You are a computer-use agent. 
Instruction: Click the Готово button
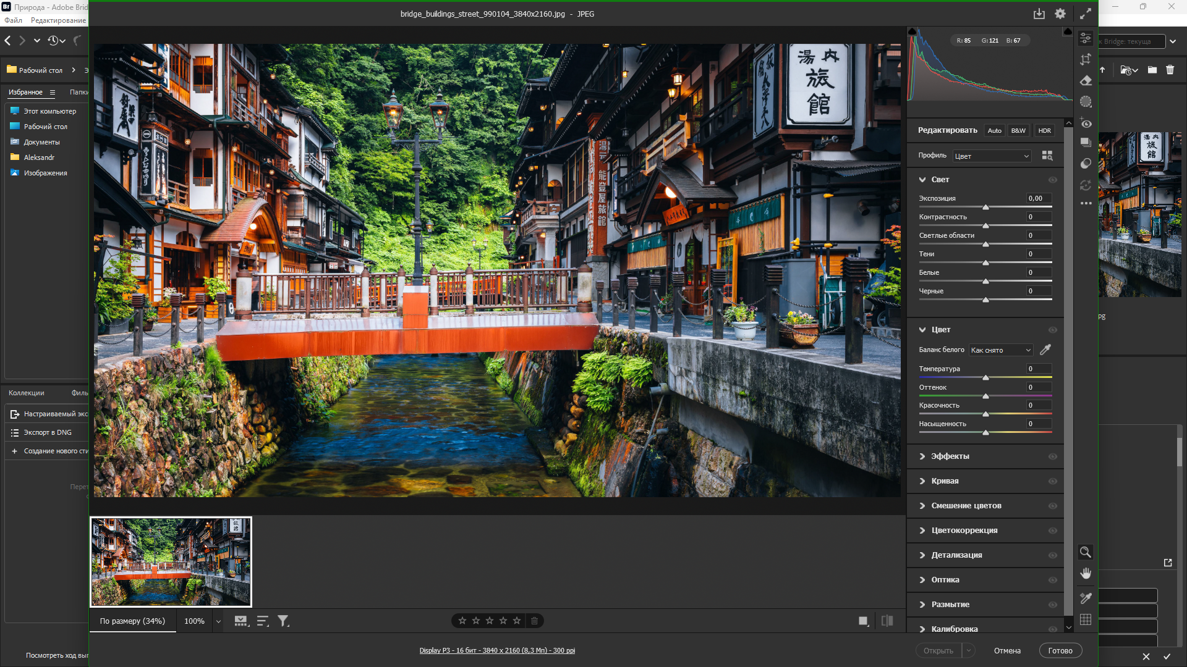point(1060,650)
